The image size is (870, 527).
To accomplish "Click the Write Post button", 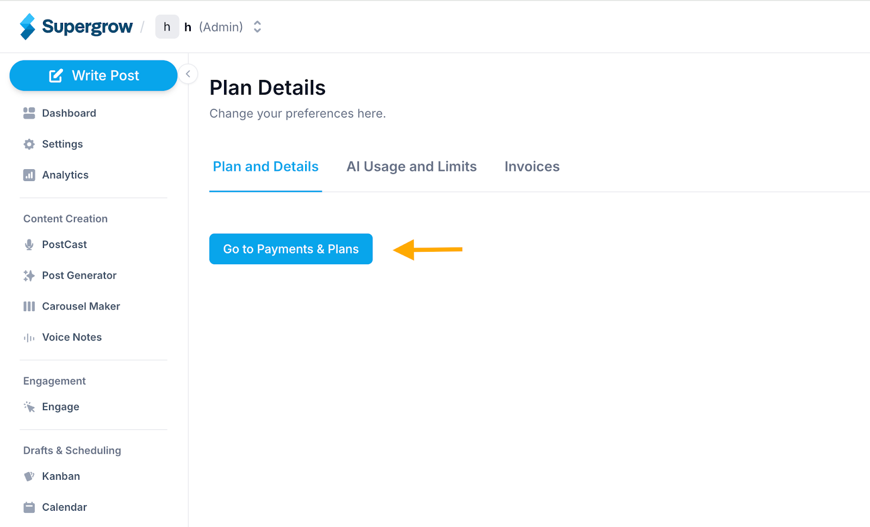I will [x=94, y=76].
